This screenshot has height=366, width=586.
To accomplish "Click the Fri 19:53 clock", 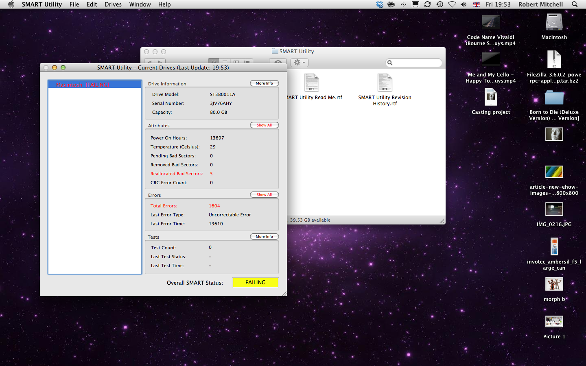I will tap(498, 4).
